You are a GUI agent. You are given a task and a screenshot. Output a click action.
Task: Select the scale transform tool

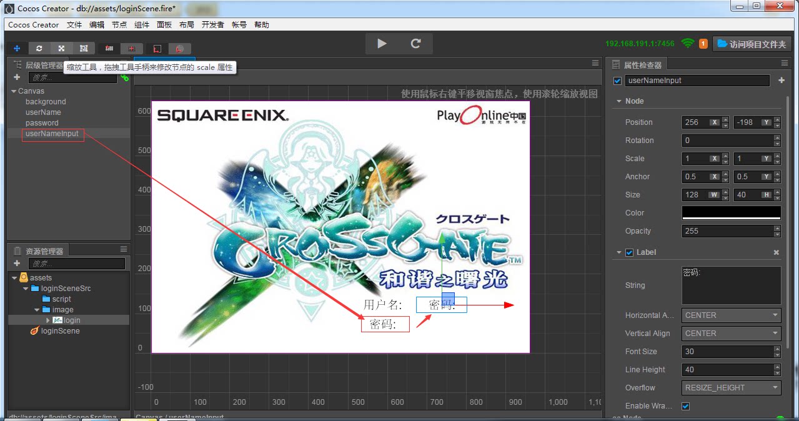pos(61,48)
